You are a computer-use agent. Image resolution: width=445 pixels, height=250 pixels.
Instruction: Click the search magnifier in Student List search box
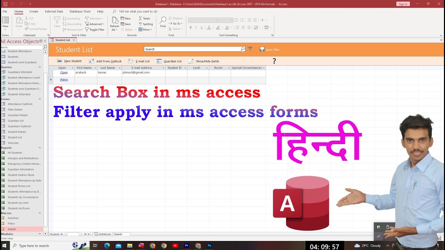[x=243, y=49]
